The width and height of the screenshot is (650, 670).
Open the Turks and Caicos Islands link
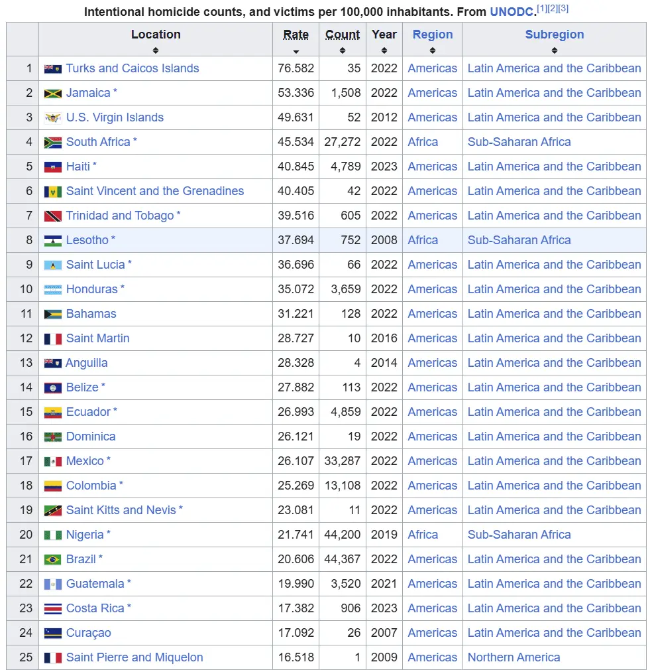(133, 68)
